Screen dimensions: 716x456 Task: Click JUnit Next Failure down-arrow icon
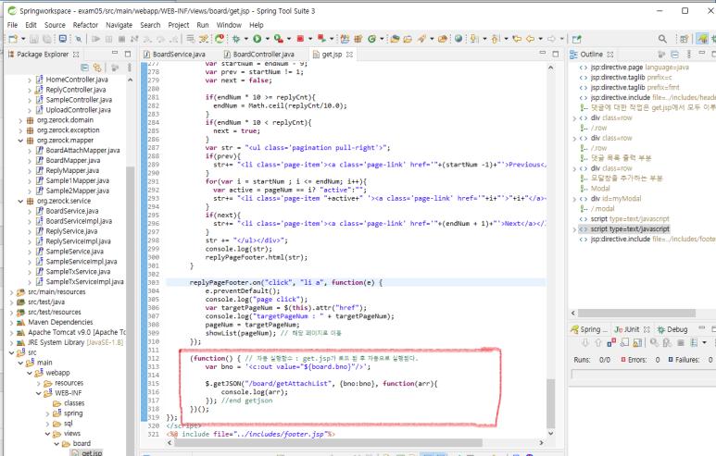coord(585,342)
